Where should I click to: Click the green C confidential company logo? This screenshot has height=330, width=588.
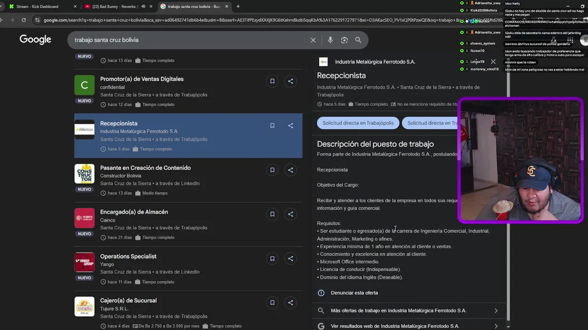(x=85, y=85)
